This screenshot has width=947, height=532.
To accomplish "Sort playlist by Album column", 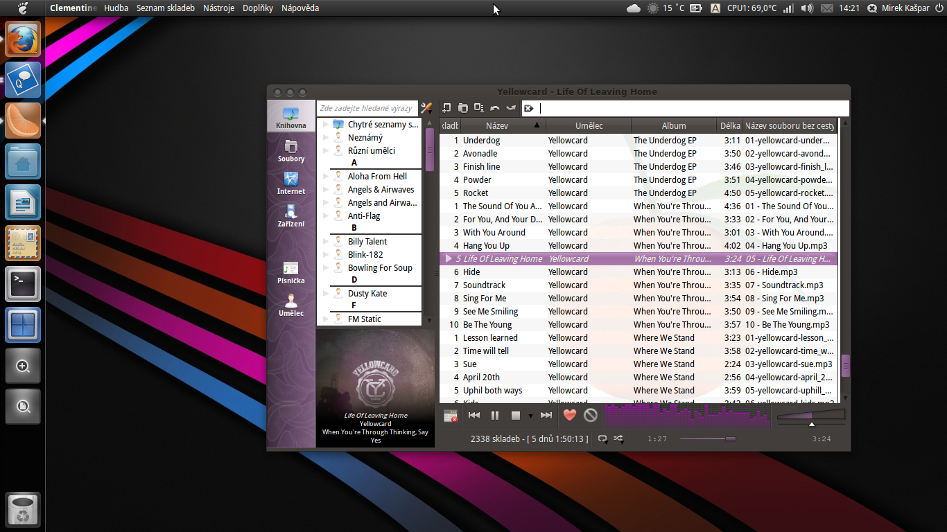I will pos(674,125).
